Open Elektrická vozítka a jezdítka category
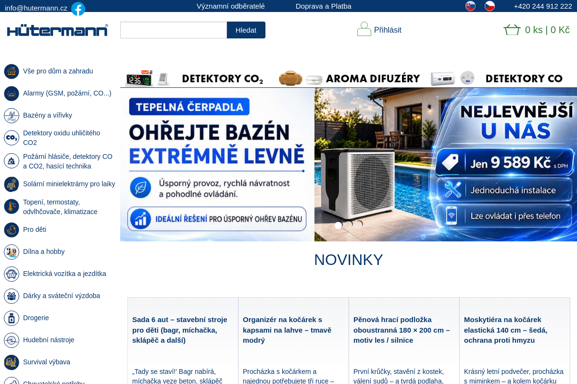This screenshot has width=577, height=384. (64, 274)
